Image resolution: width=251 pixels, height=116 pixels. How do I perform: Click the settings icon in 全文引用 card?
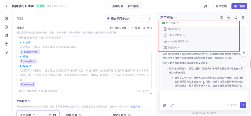[x=50, y=115]
